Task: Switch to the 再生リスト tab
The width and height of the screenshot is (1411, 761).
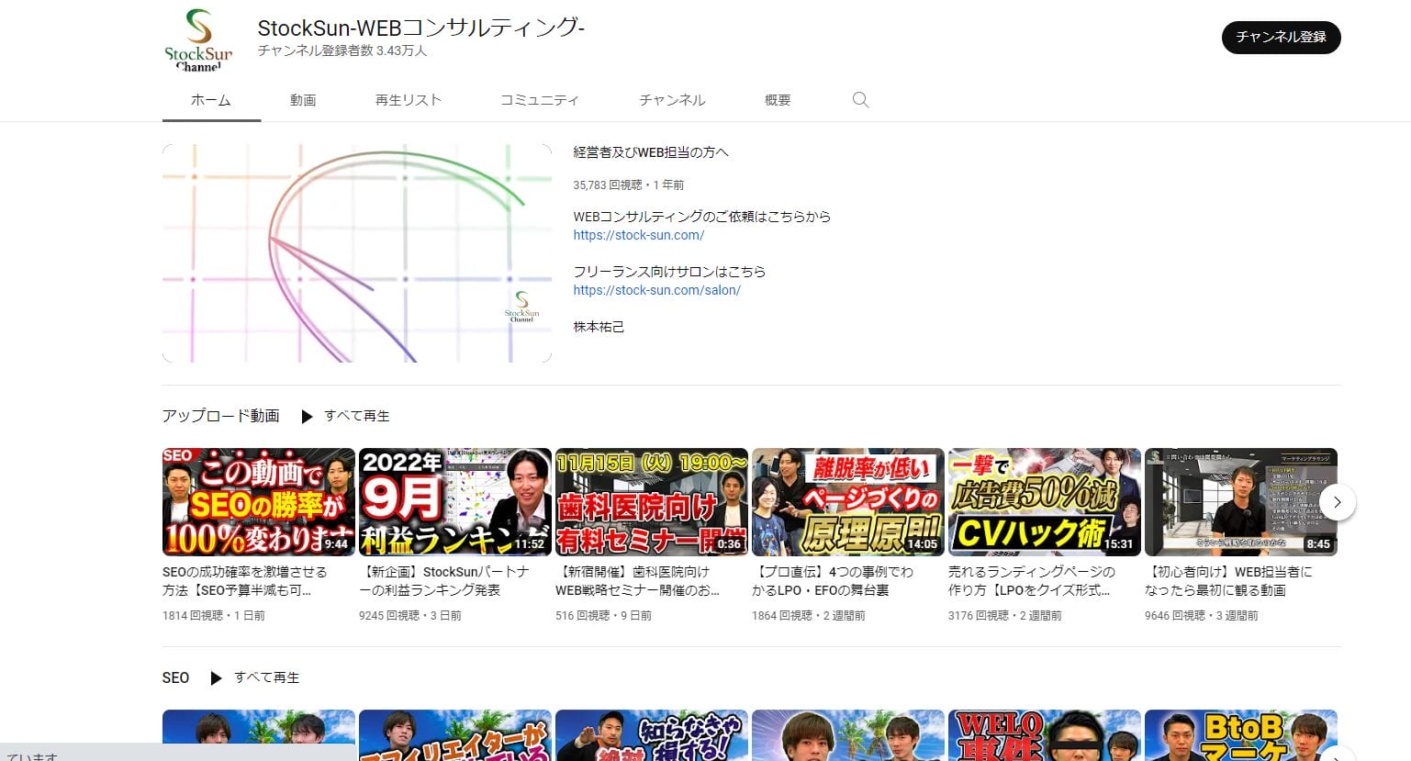Action: [407, 100]
